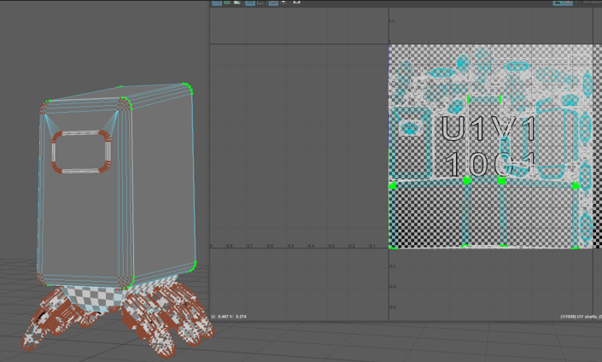
Task: Select the green UV point at the tile's top center
Action: pos(468,100)
